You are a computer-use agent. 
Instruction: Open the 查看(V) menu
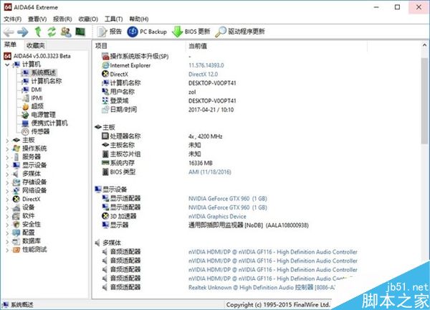[37, 19]
